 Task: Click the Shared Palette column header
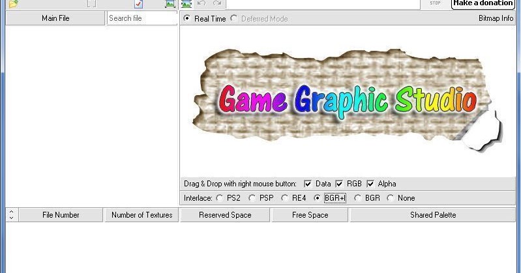point(433,215)
